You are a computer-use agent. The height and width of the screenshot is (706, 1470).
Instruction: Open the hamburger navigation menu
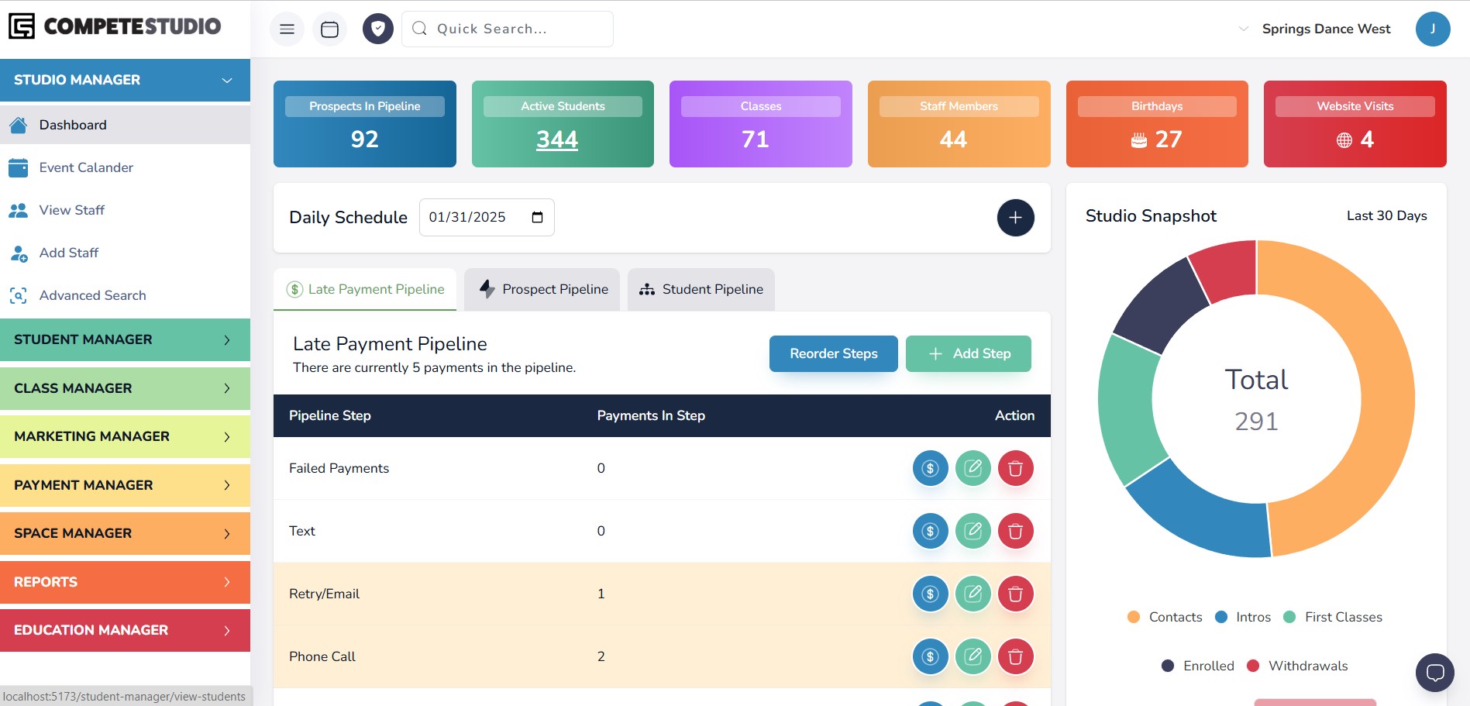coord(286,29)
